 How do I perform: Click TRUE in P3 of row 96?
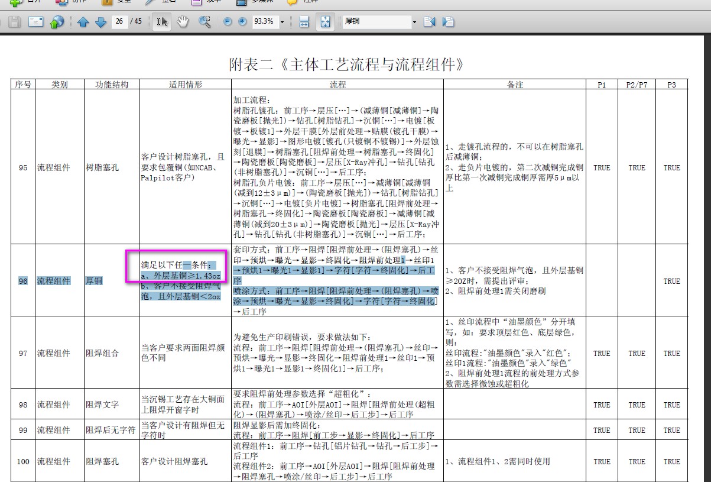(671, 281)
